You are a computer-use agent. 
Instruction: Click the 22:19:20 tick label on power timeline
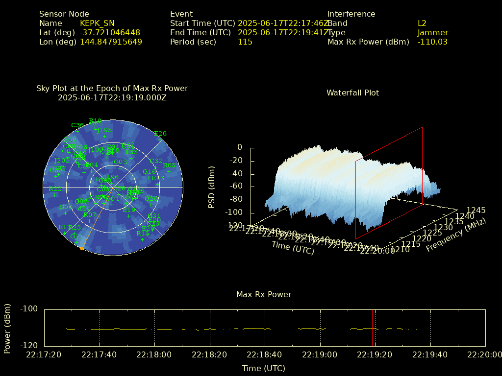point(375,354)
